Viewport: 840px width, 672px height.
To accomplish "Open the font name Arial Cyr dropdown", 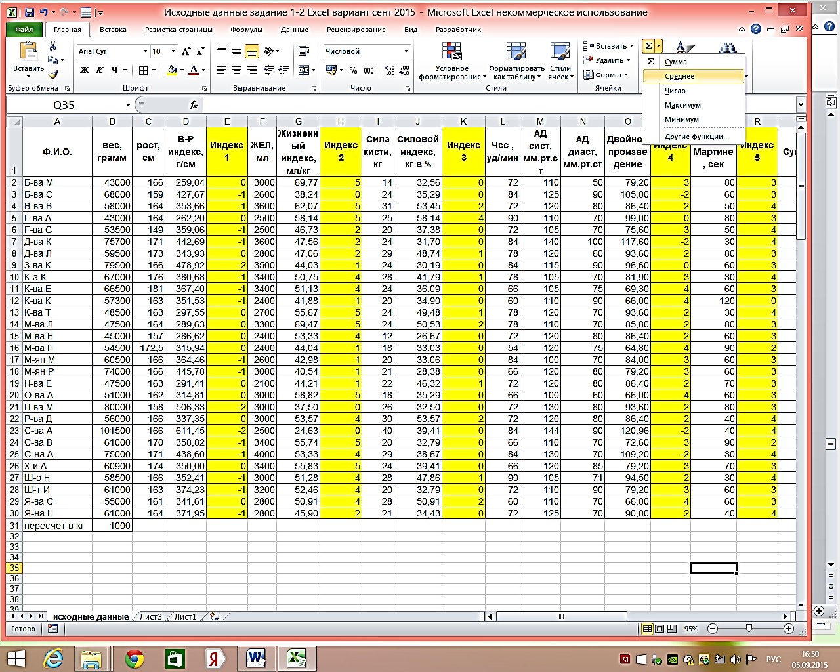I will click(x=145, y=51).
